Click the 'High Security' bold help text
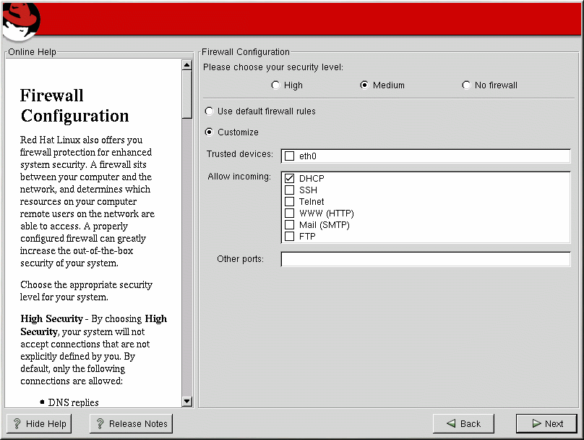Screen dimensions: 584x440 pyautogui.click(x=52, y=319)
